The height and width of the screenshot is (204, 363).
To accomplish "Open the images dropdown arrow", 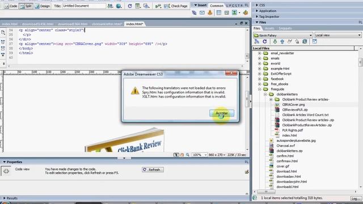I will pyautogui.click(x=239, y=12).
